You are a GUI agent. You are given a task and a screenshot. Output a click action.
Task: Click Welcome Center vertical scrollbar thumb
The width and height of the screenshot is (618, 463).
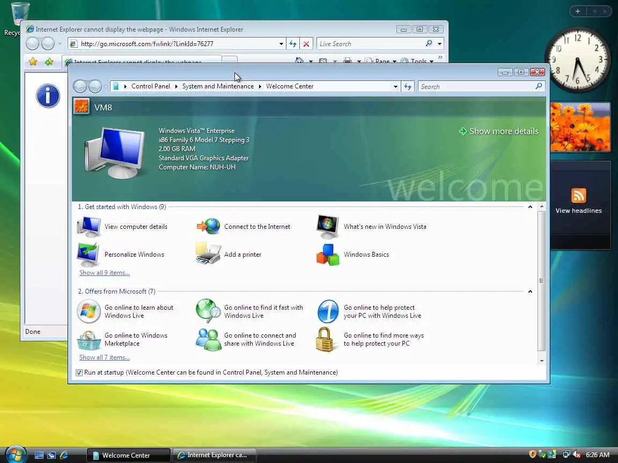pyautogui.click(x=541, y=281)
